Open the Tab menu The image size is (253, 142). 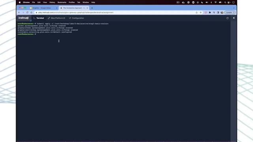pyautogui.click(x=79, y=2)
